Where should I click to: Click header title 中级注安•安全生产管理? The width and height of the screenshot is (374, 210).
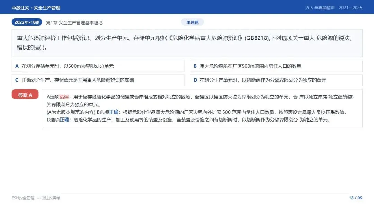36,8
